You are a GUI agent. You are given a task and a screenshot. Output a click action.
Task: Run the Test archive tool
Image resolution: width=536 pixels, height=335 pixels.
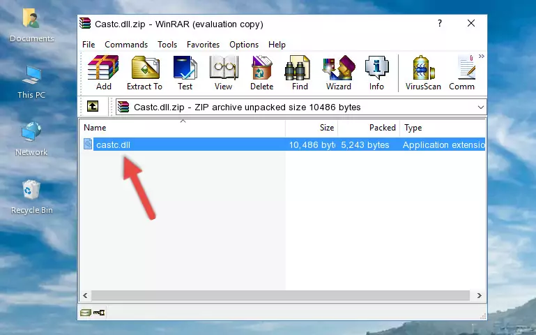click(185, 73)
